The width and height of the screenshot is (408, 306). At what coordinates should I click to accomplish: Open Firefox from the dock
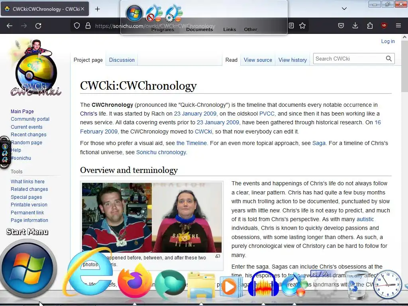click(x=135, y=282)
